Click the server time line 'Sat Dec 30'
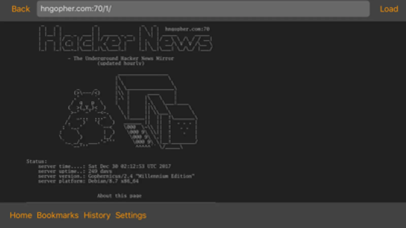 click(x=104, y=166)
